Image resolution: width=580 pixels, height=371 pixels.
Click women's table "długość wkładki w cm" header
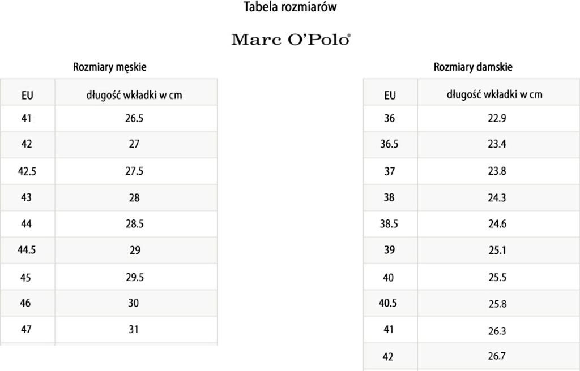[494, 94]
